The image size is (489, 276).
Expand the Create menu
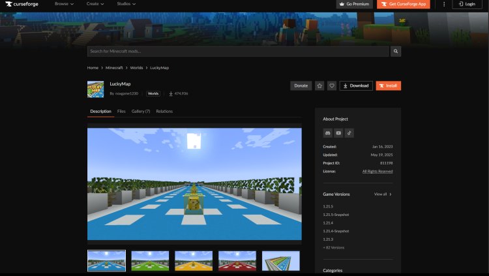pos(95,4)
